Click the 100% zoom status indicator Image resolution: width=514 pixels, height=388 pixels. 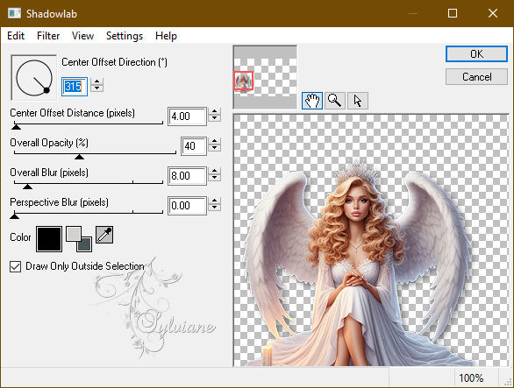(471, 378)
